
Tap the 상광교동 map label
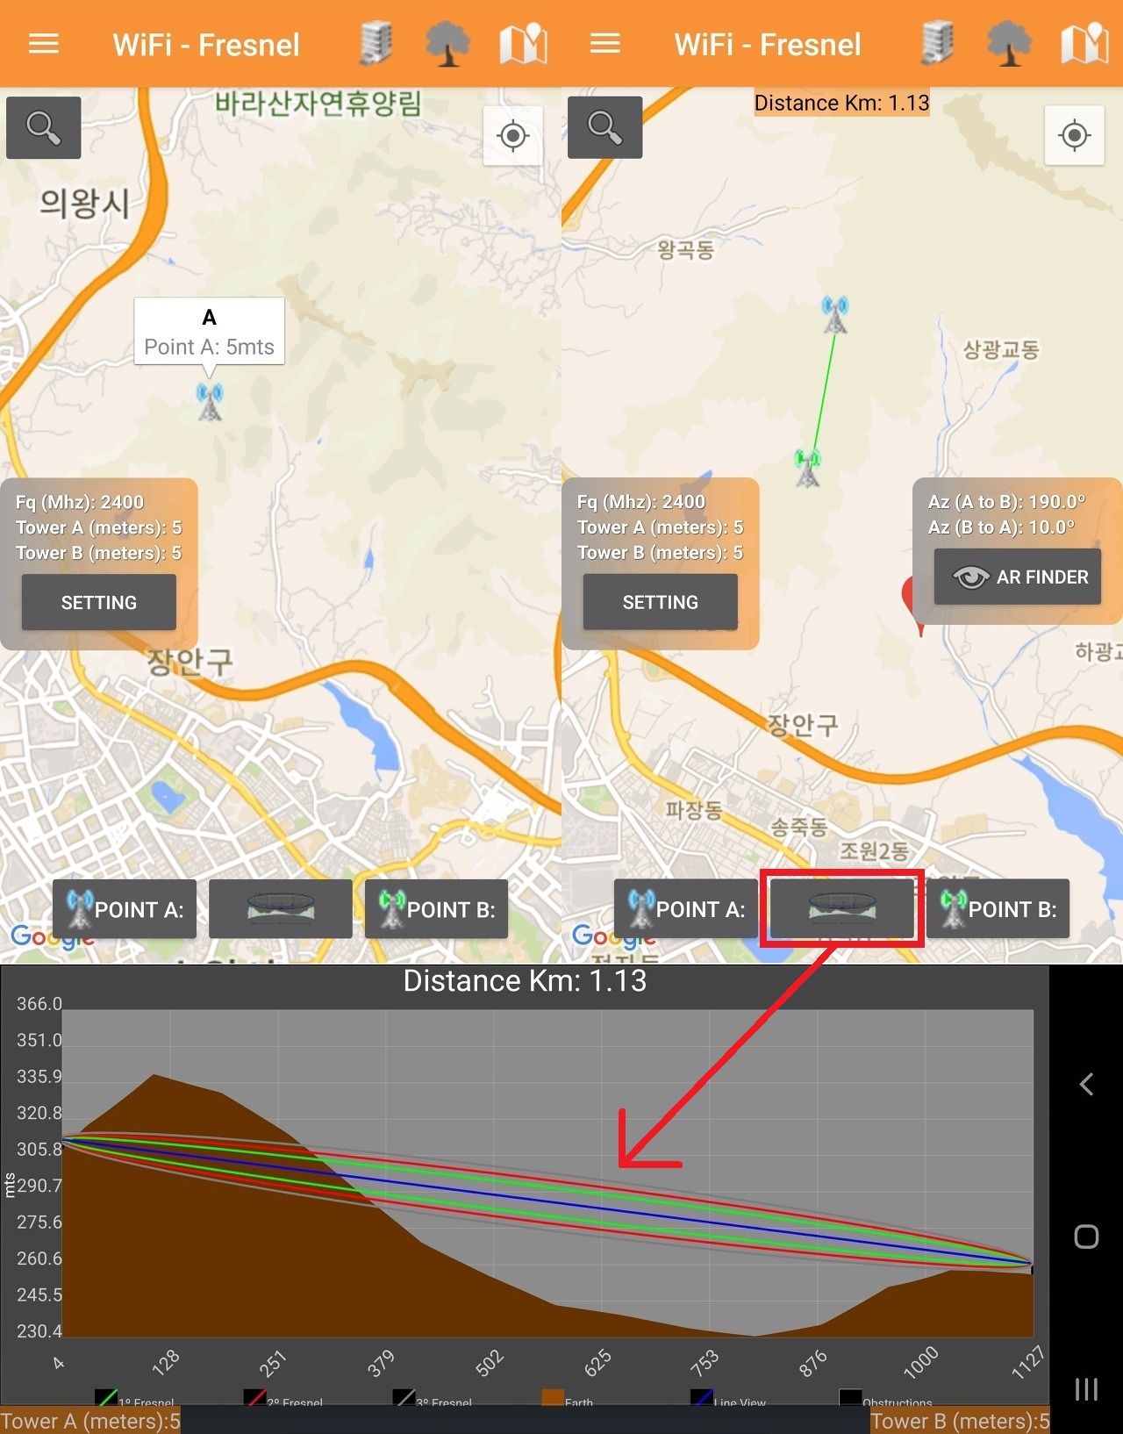pyautogui.click(x=1001, y=350)
